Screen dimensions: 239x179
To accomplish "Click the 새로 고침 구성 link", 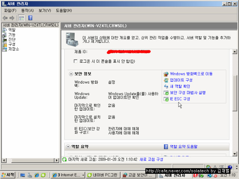I will 151,159.
